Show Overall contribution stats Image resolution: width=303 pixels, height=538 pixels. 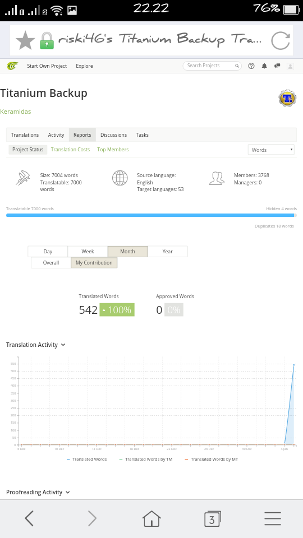point(51,263)
